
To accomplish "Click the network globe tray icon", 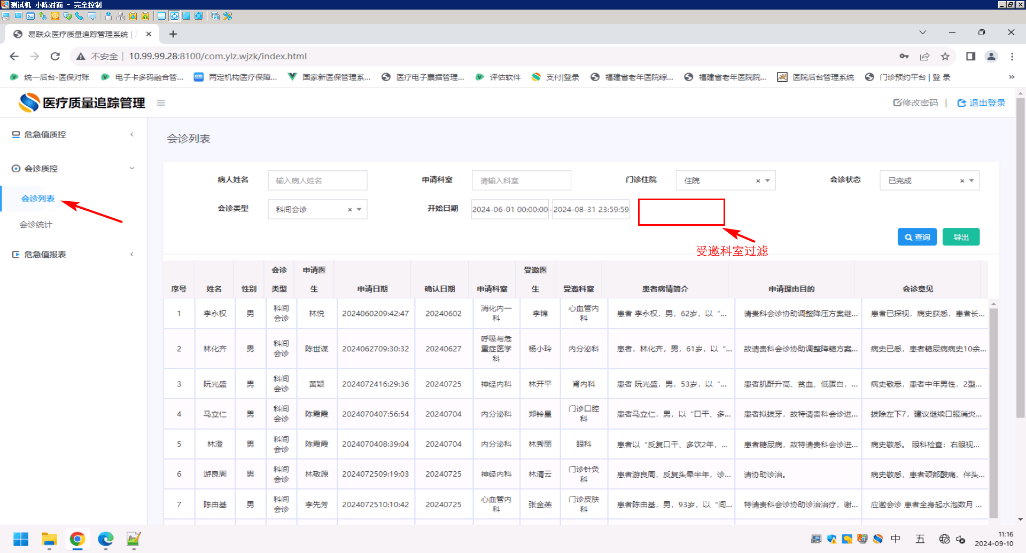I will pos(944,539).
